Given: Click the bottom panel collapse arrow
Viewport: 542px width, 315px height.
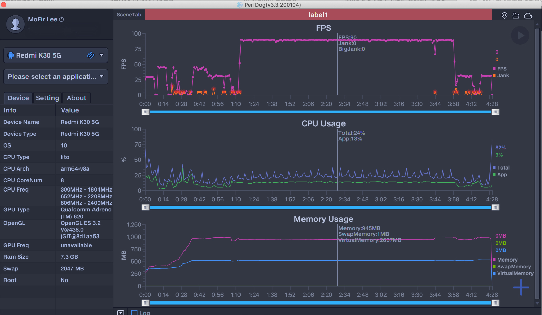Looking at the screenshot, I should pyautogui.click(x=121, y=313).
